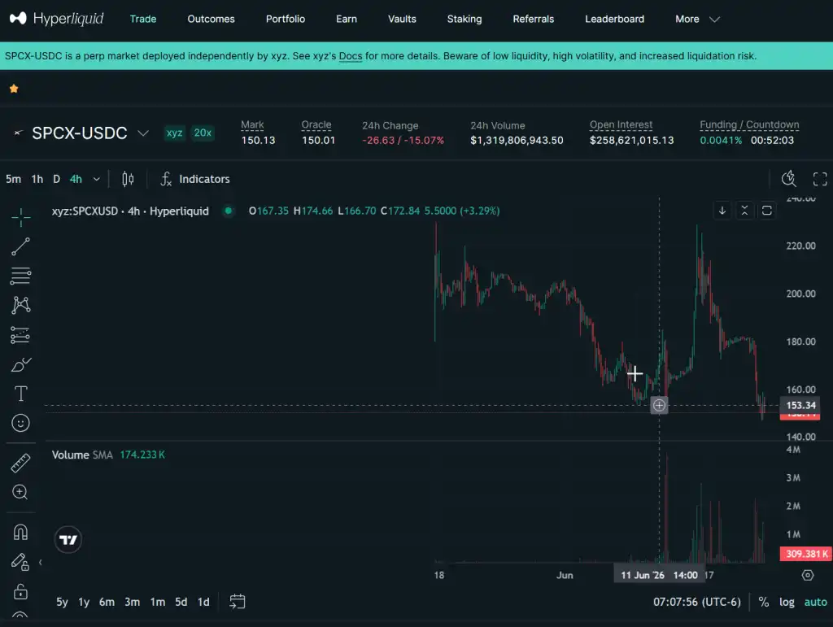This screenshot has width=833, height=627.
Task: Set chart range to 6m
Action: click(107, 602)
